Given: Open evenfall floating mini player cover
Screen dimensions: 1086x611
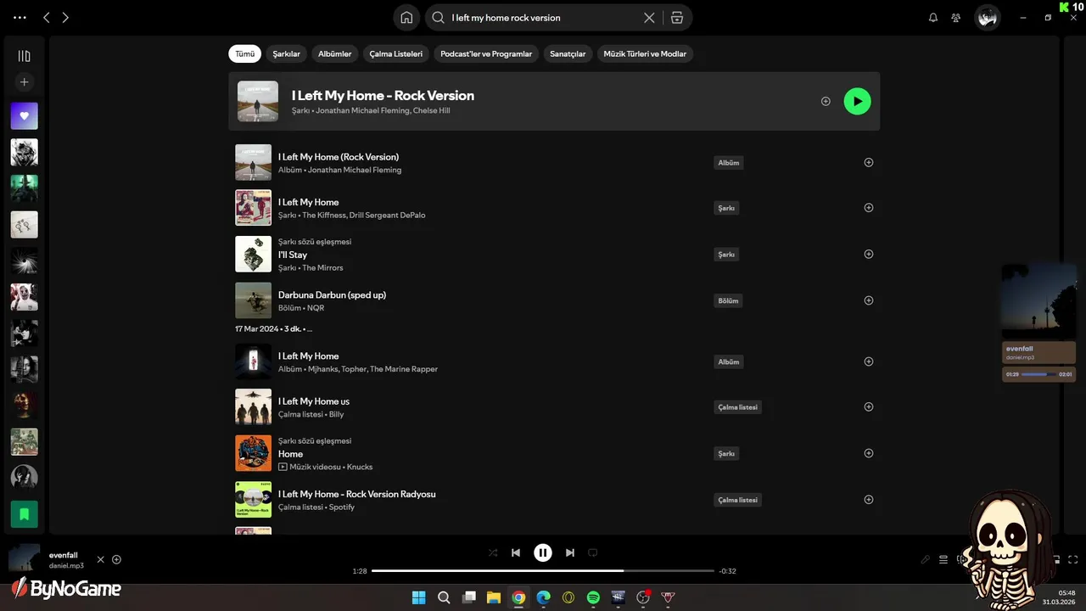Looking at the screenshot, I should pos(1038,301).
